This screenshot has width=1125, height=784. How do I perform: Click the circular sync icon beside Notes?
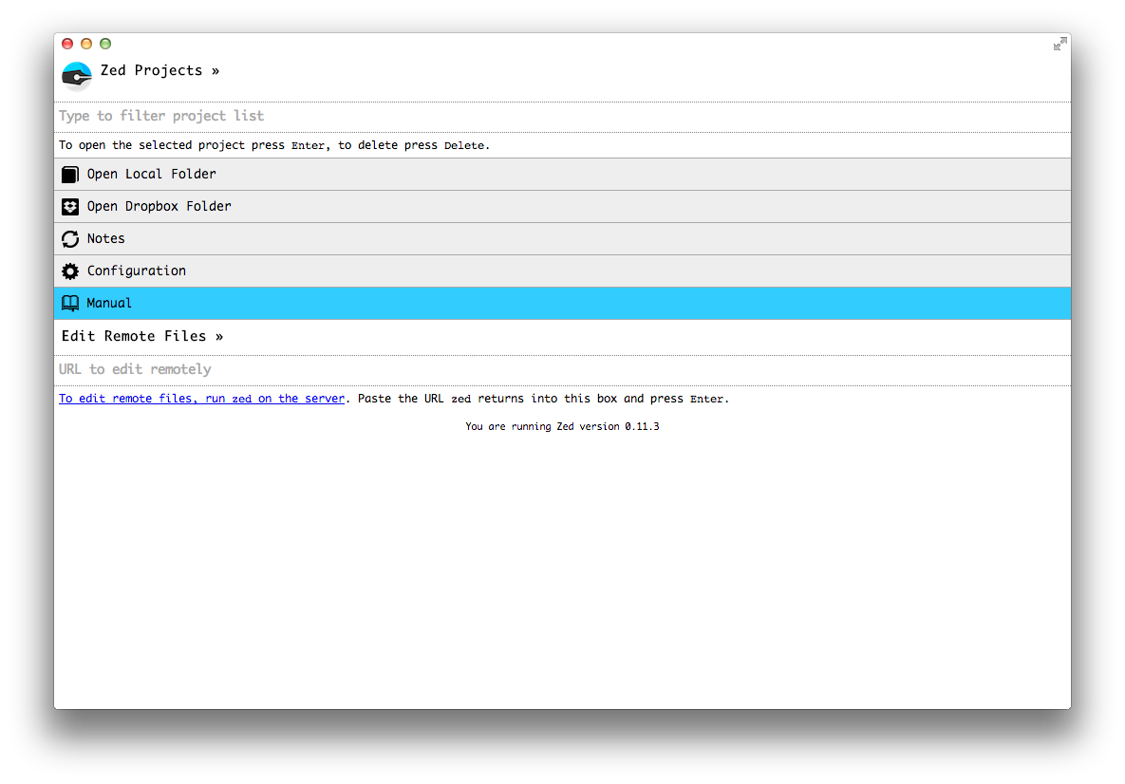70,239
